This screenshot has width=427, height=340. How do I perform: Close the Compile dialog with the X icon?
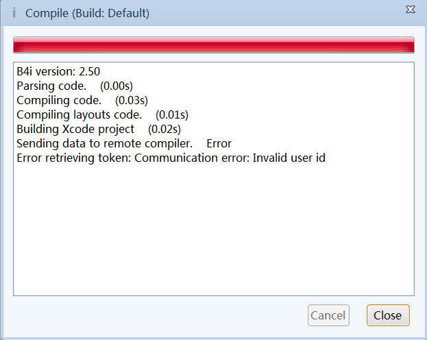tap(410, 10)
